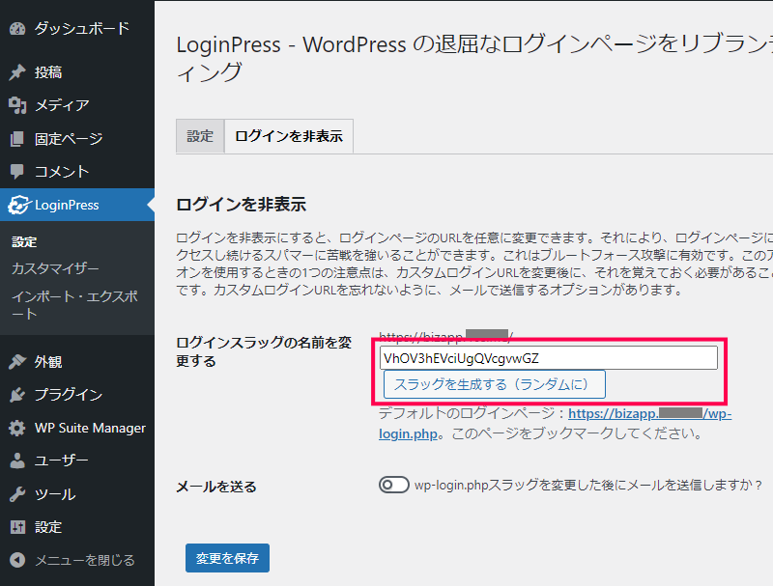Click the collapse arrow icon beside メニューを閉じる

(x=17, y=560)
